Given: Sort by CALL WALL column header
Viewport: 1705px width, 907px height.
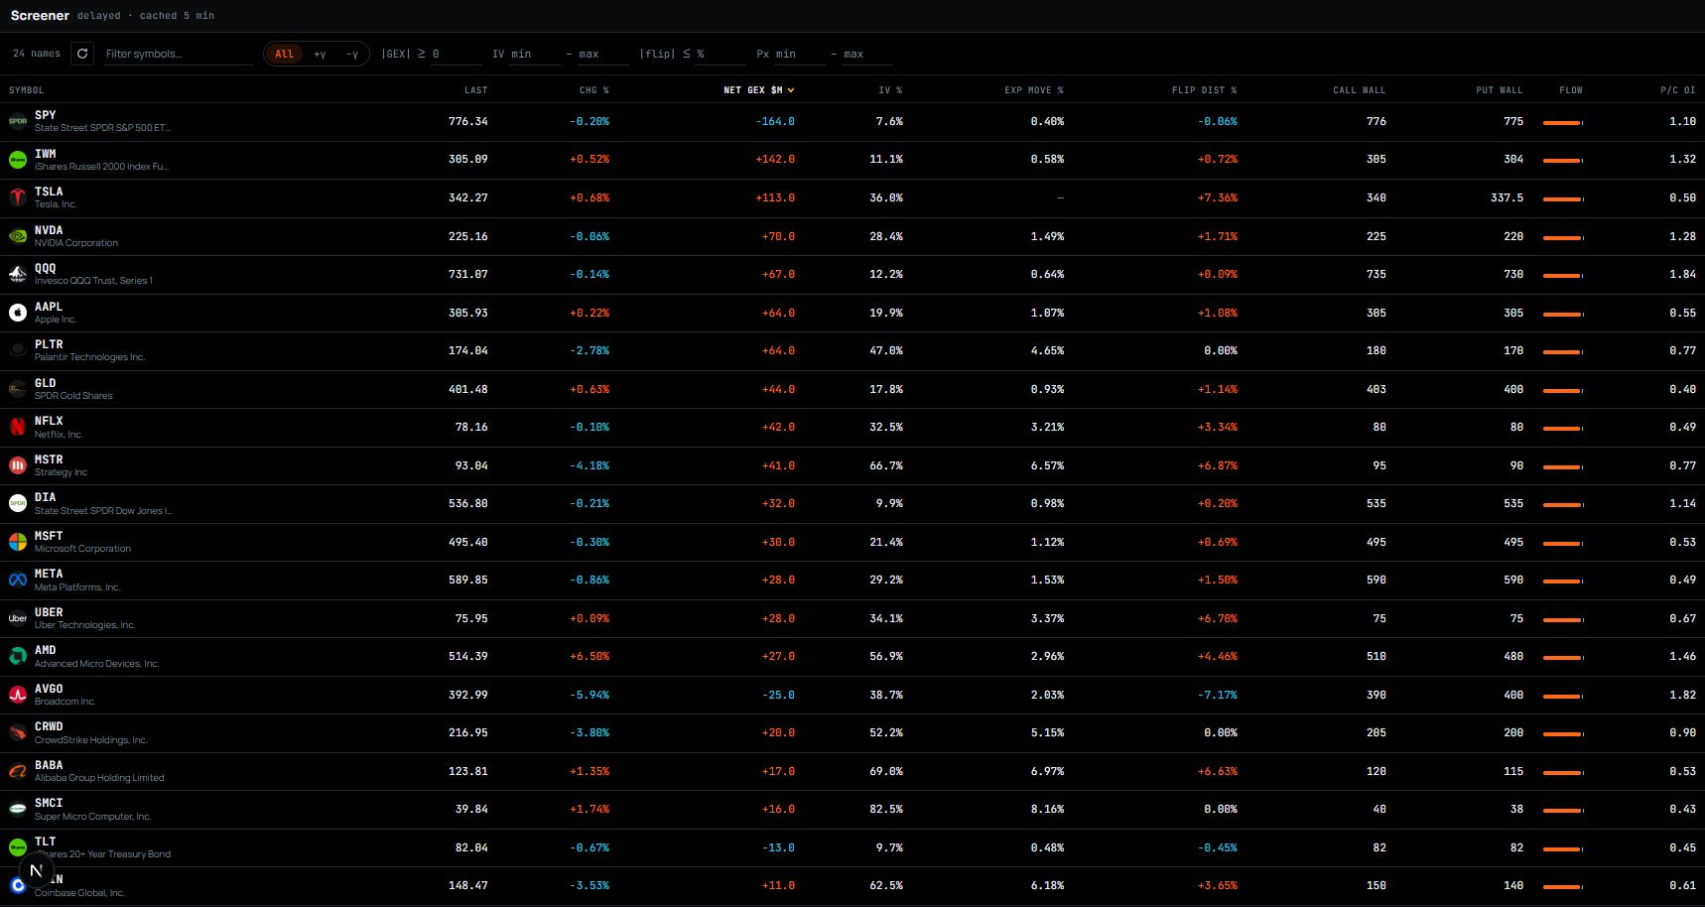Looking at the screenshot, I should [1360, 90].
